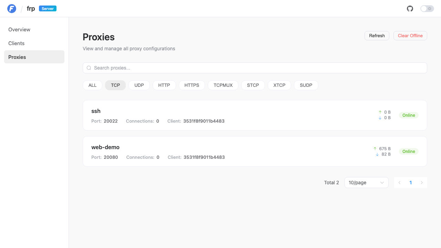Screen dimensions: 441x248
Task: Toggle the dark mode switch
Action: (x=427, y=9)
